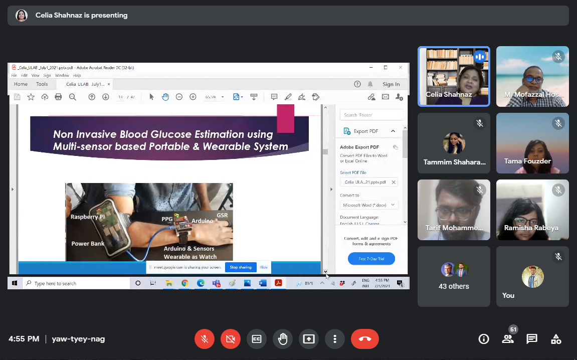Collapse the Export PDF section chevron

393,131
